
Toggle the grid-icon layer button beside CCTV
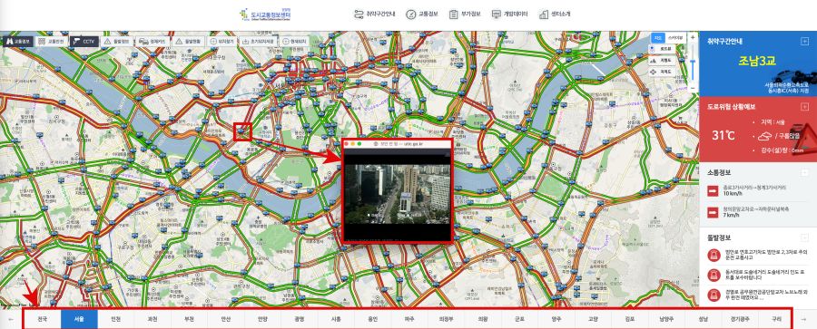pos(51,41)
